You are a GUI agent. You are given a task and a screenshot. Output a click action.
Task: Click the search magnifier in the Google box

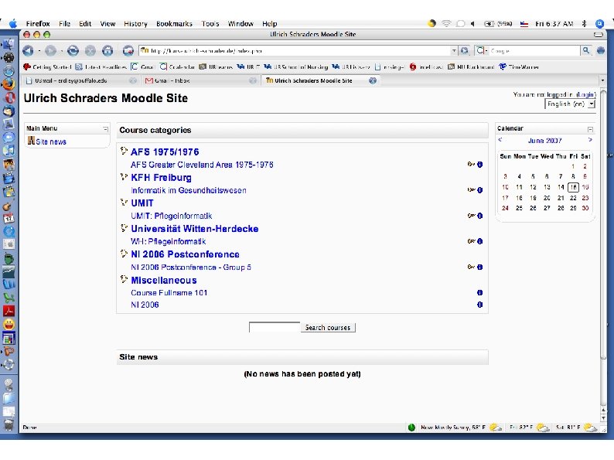click(586, 50)
